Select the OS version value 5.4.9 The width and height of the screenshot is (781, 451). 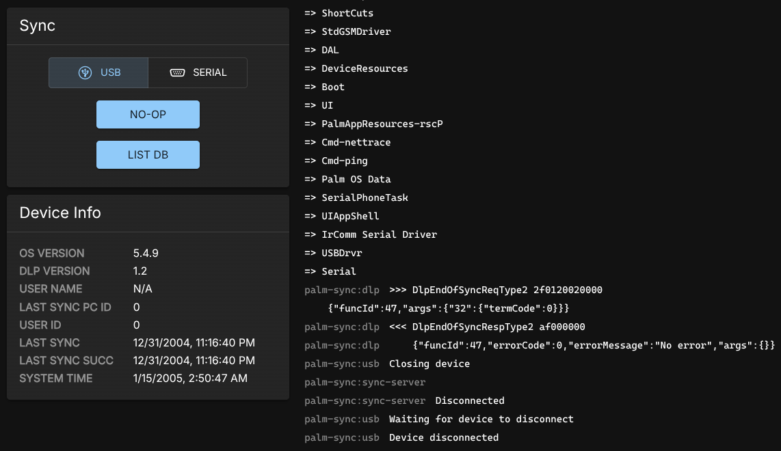click(x=146, y=253)
